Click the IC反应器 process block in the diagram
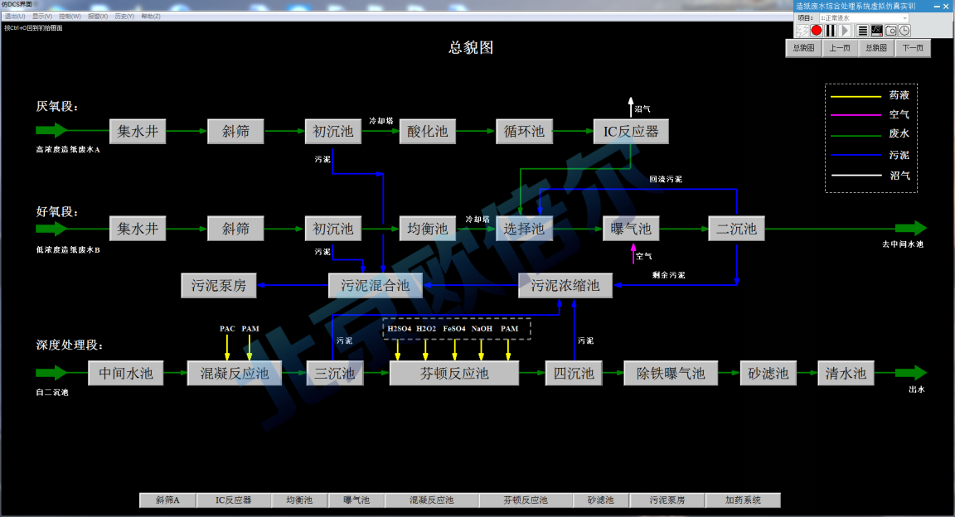Image resolution: width=955 pixels, height=517 pixels. [631, 131]
